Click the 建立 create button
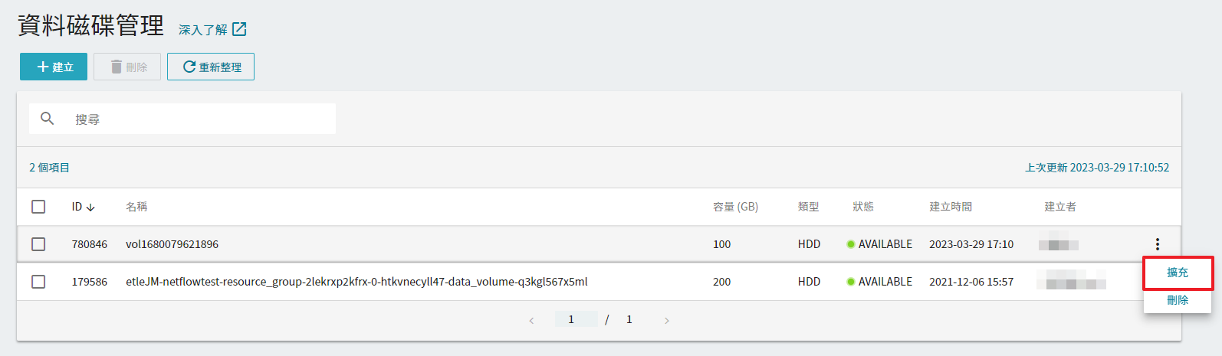The image size is (1222, 356). point(54,67)
